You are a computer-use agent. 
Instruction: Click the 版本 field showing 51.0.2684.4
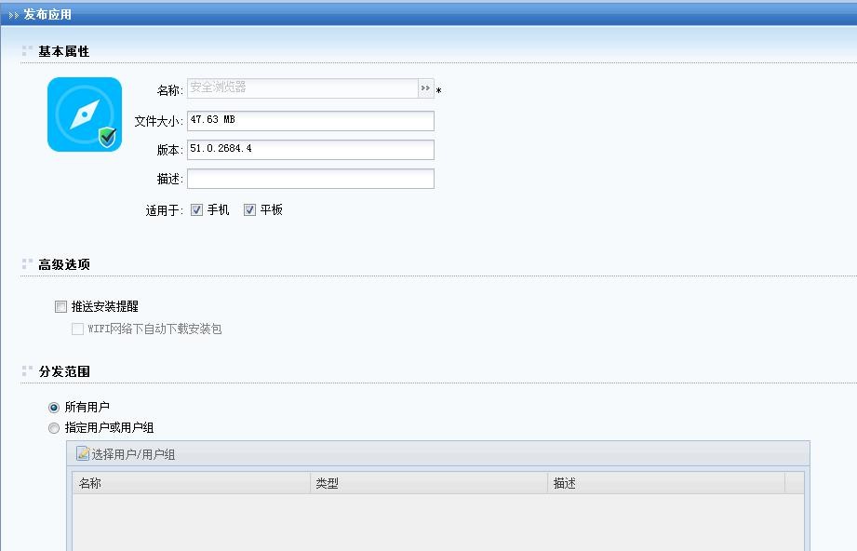311,150
